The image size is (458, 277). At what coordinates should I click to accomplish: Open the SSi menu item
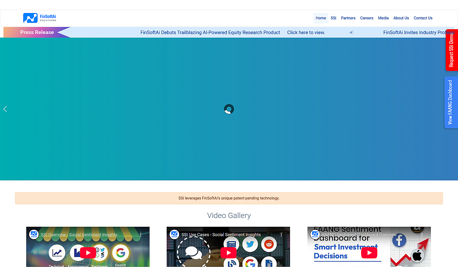[333, 18]
